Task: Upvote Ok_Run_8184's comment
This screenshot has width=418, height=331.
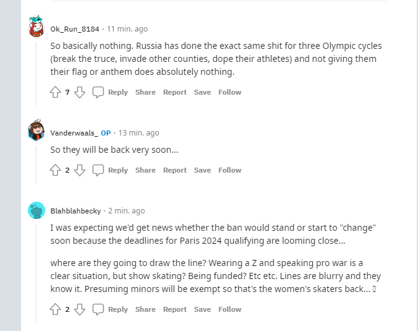Action: pos(56,92)
